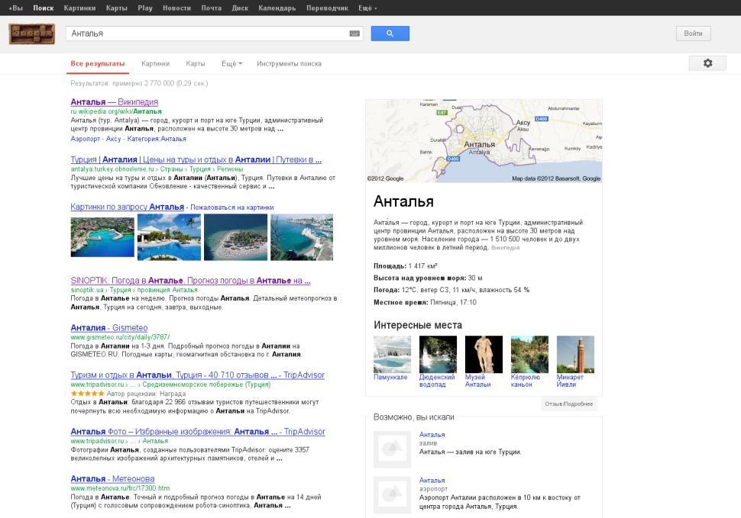
Task: Open Турция | Анталия tour prices result
Action: 196,159
